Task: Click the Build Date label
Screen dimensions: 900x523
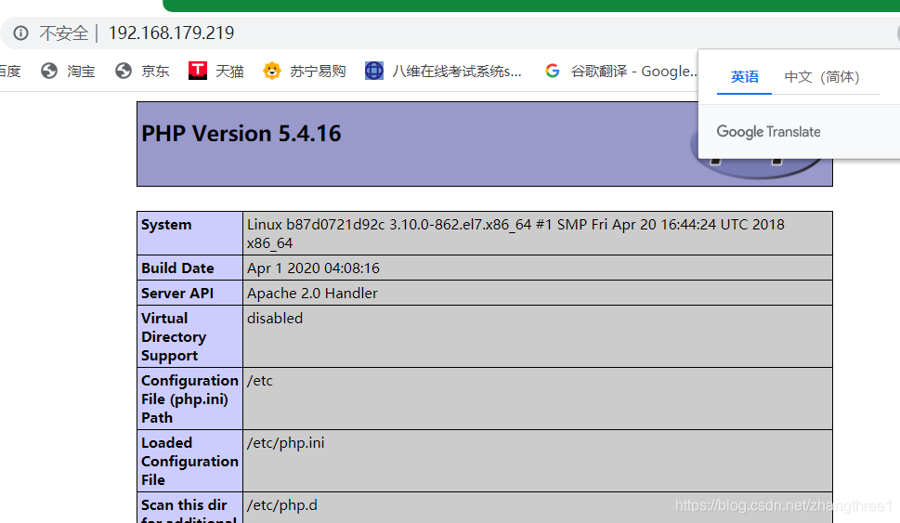Action: pyautogui.click(x=177, y=268)
